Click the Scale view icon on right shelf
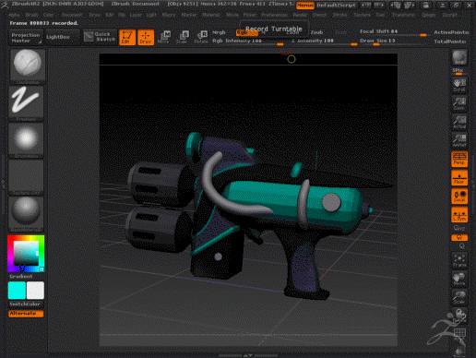 (x=459, y=297)
